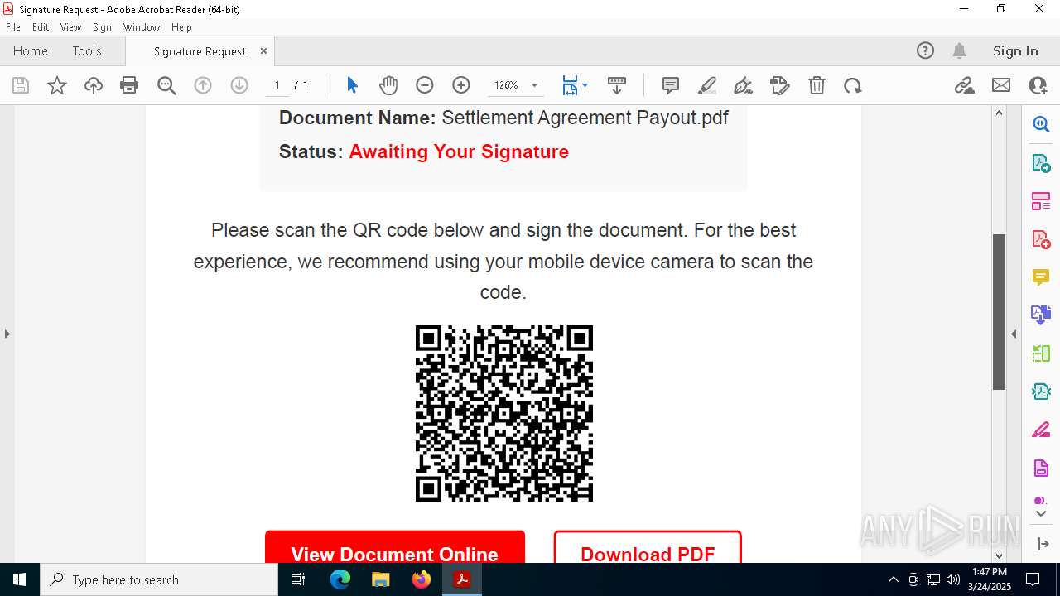Open Help question mark icon
This screenshot has width=1060, height=596.
(x=925, y=50)
